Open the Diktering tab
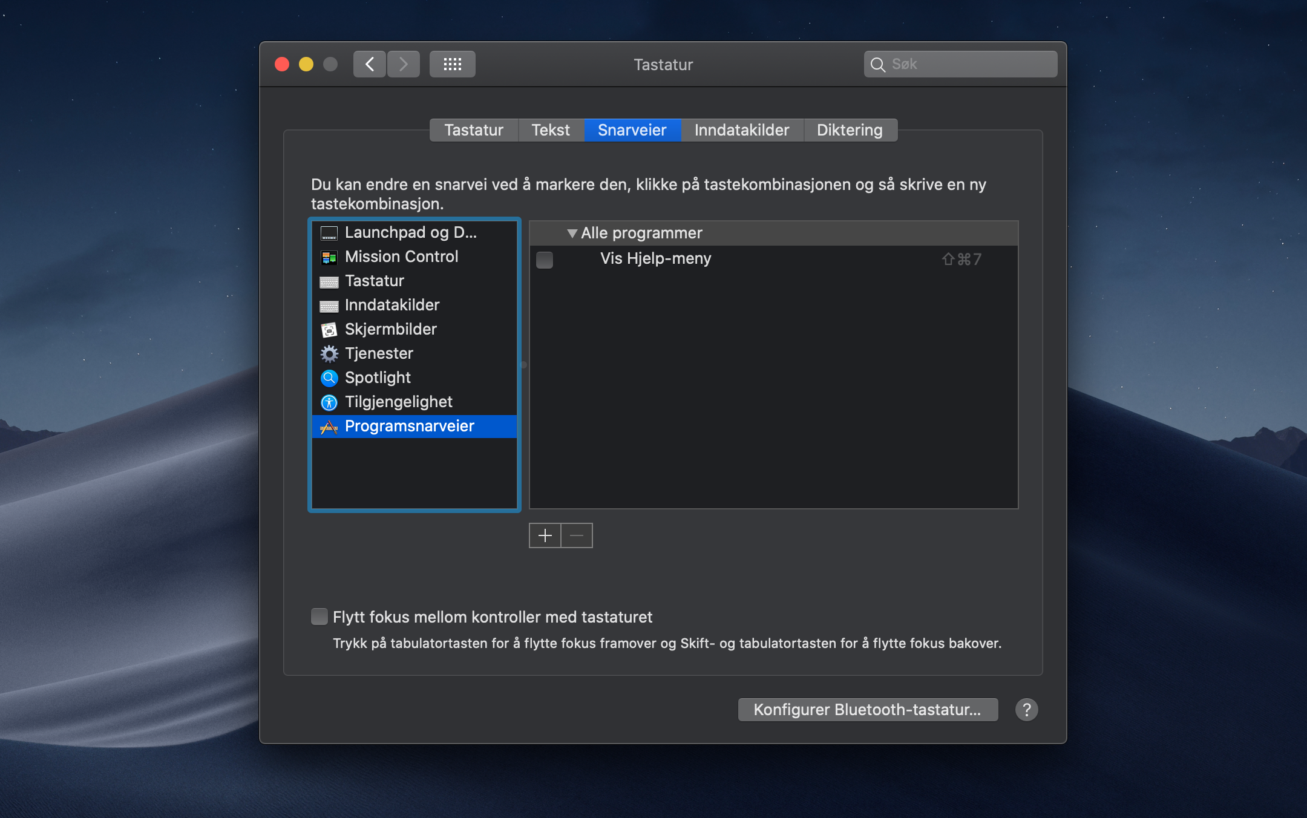Image resolution: width=1307 pixels, height=818 pixels. [849, 130]
